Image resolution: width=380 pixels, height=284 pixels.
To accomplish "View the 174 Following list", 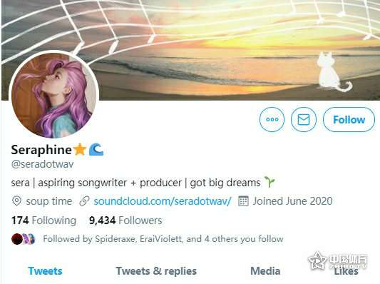I will [43, 220].
